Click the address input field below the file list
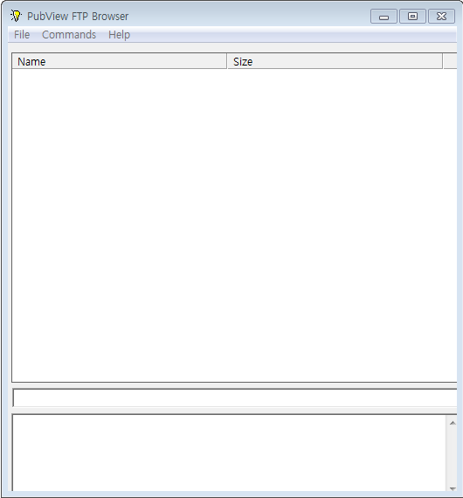The image size is (463, 498). (235, 398)
